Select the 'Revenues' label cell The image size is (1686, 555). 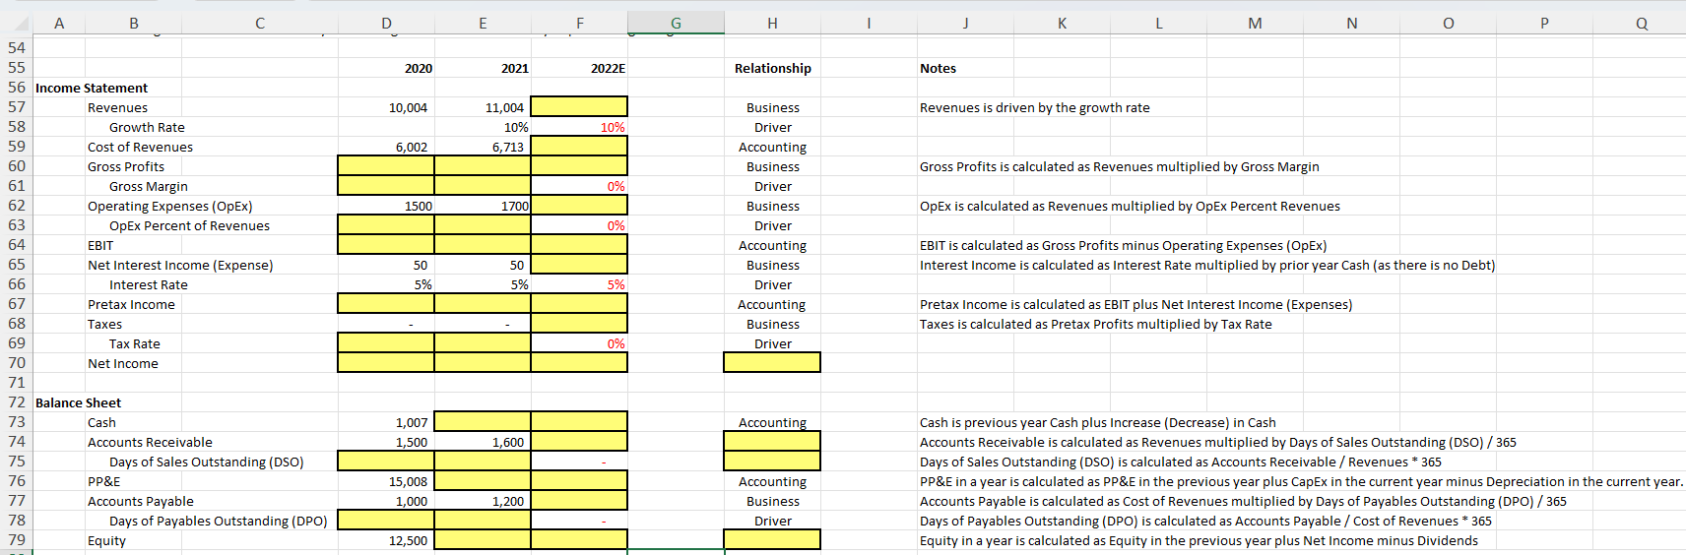117,107
